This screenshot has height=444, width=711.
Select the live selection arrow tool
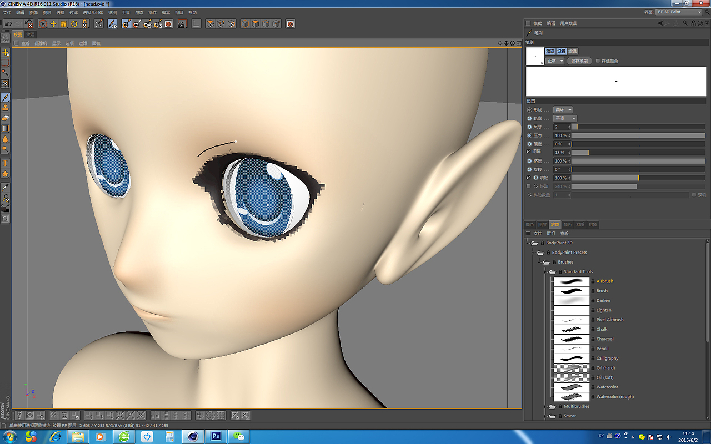43,24
